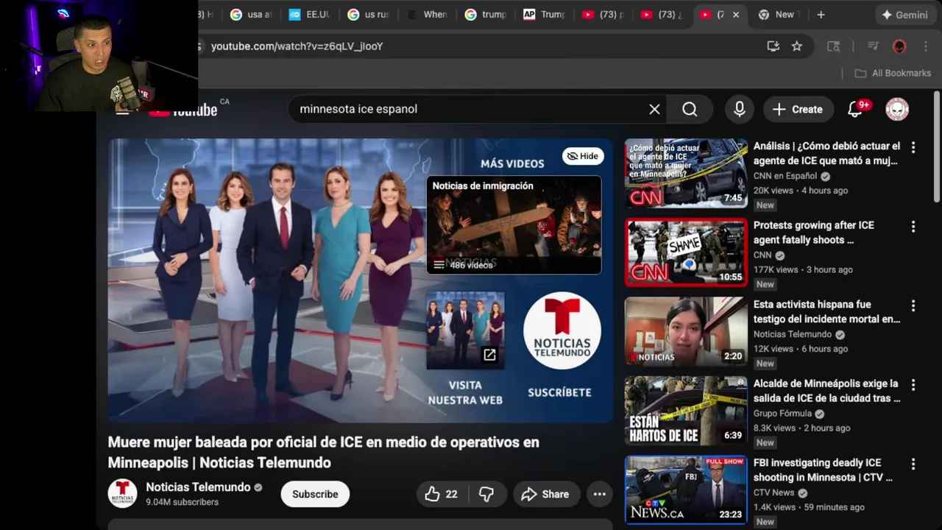
Task: Open ESTÁN HARTOS DE ICE thumbnail
Action: pos(686,411)
